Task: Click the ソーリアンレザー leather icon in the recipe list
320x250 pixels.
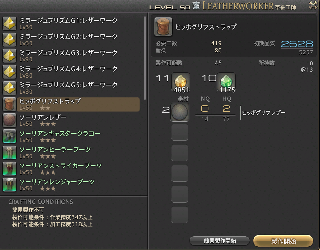Action: pyautogui.click(x=9, y=120)
